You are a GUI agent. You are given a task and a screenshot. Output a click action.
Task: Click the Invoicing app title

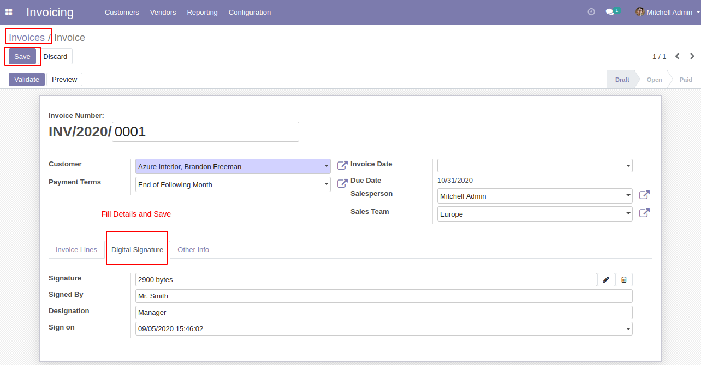click(x=50, y=12)
